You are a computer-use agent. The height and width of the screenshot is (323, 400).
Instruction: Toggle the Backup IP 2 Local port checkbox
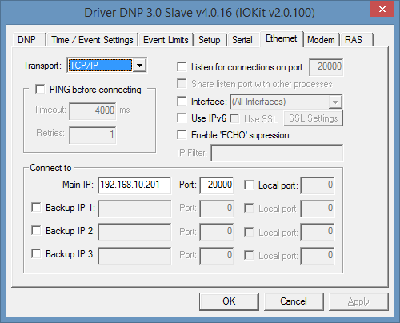pyautogui.click(x=249, y=232)
